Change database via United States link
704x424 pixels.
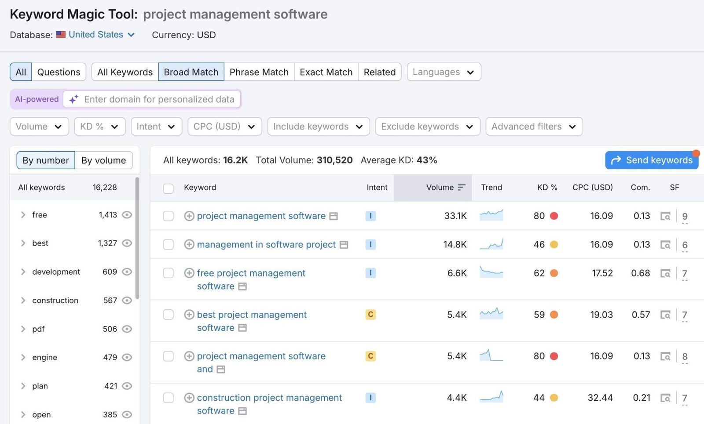click(102, 35)
